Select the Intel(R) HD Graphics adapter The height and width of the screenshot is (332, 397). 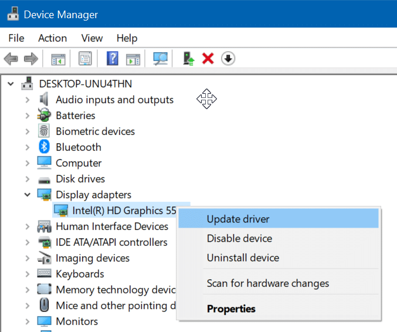124,210
